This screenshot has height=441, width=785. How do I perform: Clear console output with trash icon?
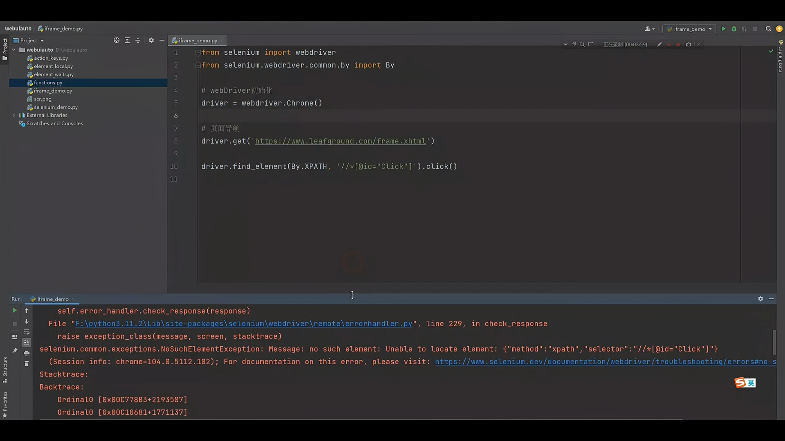pyautogui.click(x=27, y=364)
